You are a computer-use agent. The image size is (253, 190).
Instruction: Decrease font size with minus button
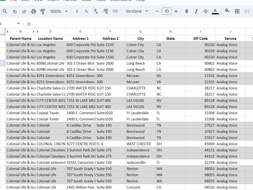coord(157,11)
